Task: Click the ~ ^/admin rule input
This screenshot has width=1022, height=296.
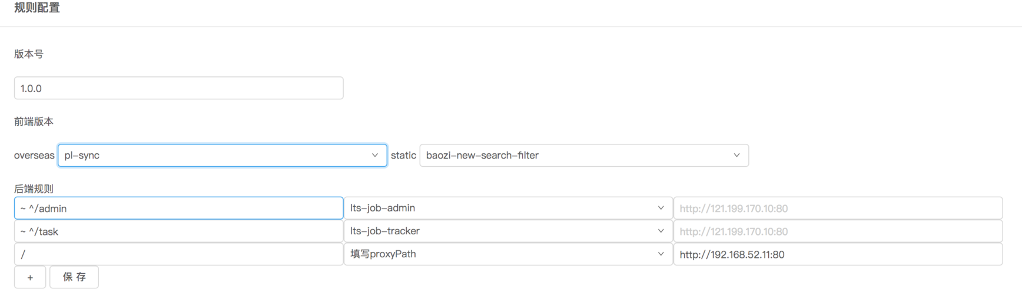Action: point(178,208)
